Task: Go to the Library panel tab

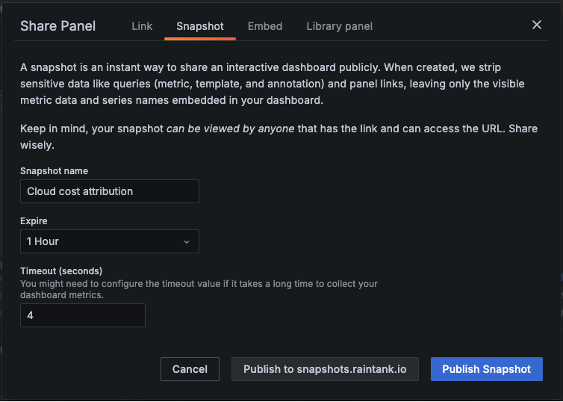Action: point(339,26)
